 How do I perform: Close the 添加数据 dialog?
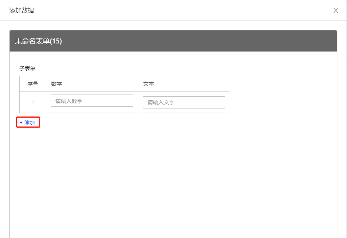(335, 10)
